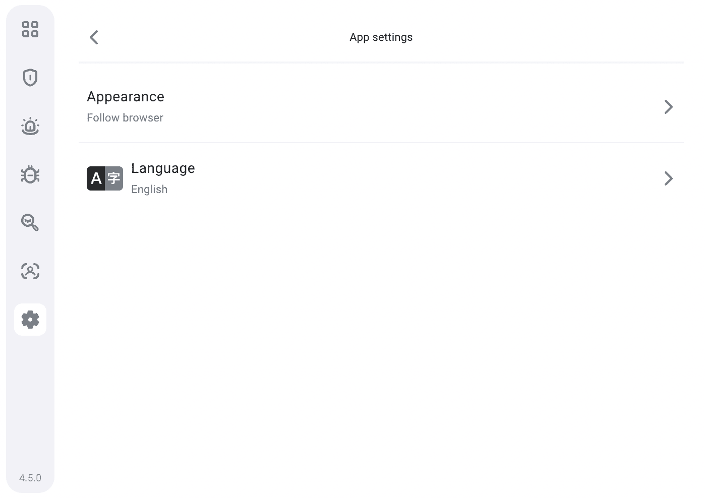705x498 pixels.
Task: Click the shield protection icon in sidebar
Action: (30, 78)
